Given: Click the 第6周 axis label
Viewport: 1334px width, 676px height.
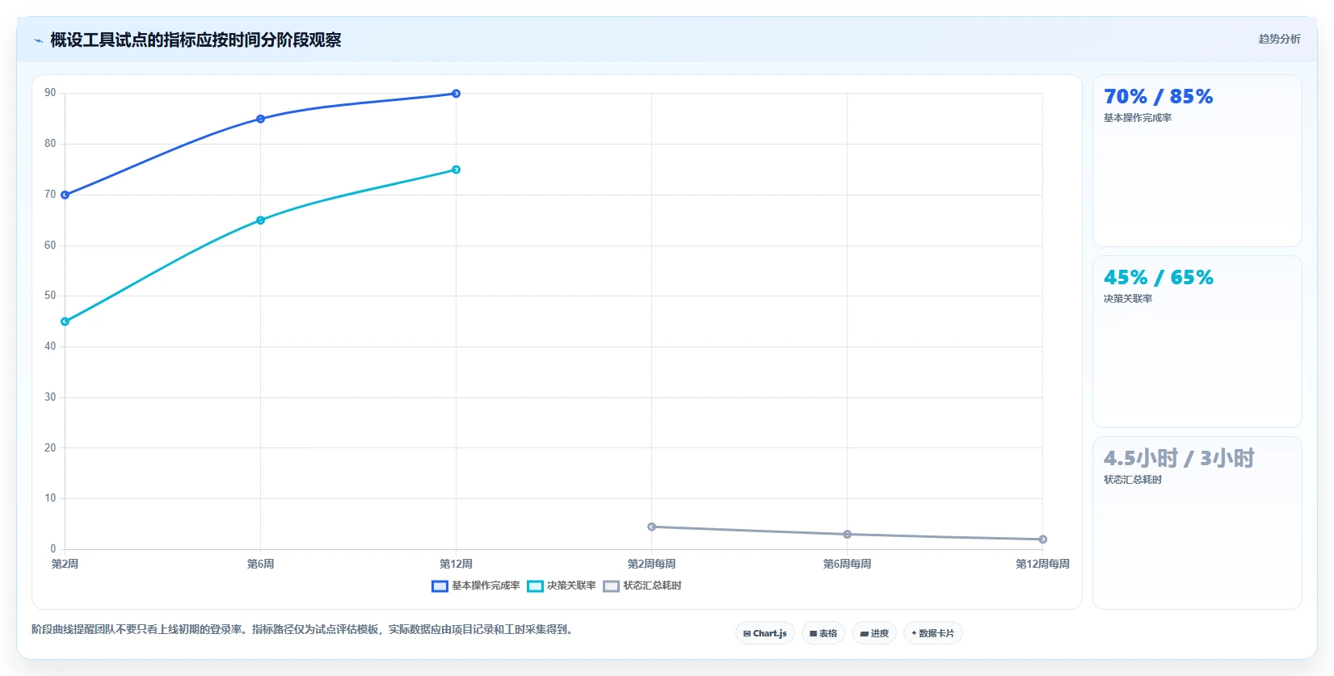Looking at the screenshot, I should tap(260, 564).
